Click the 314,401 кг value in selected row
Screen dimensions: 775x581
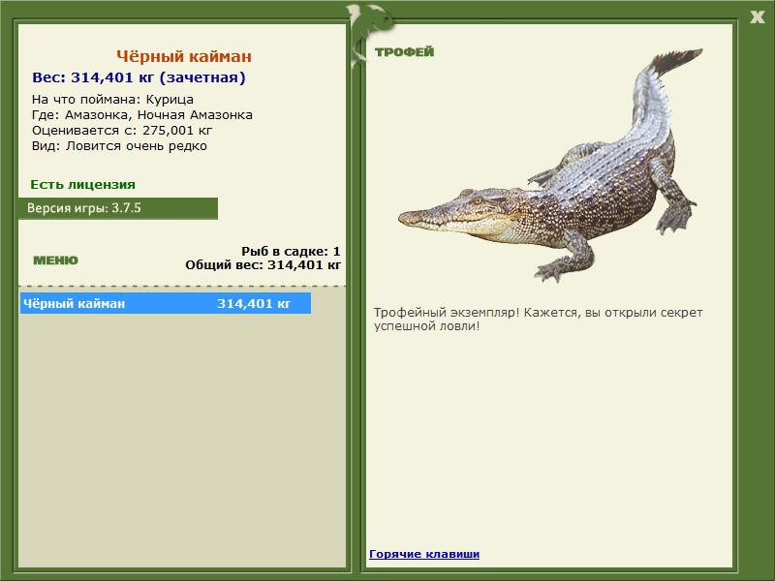pyautogui.click(x=254, y=303)
